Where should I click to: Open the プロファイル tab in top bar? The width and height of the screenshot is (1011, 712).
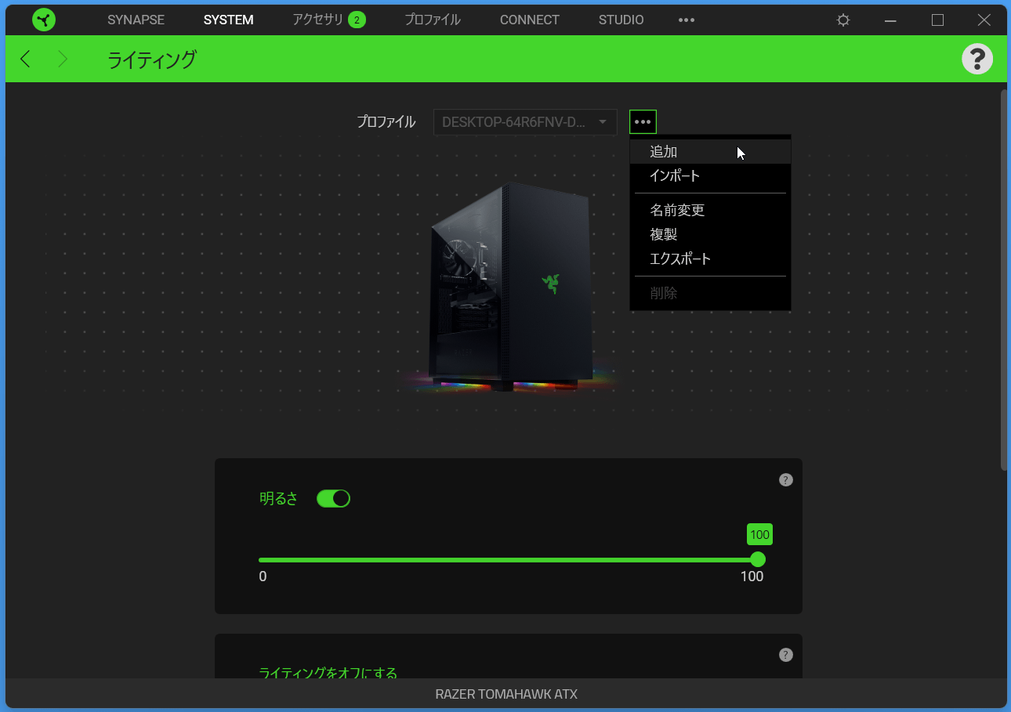tap(432, 20)
